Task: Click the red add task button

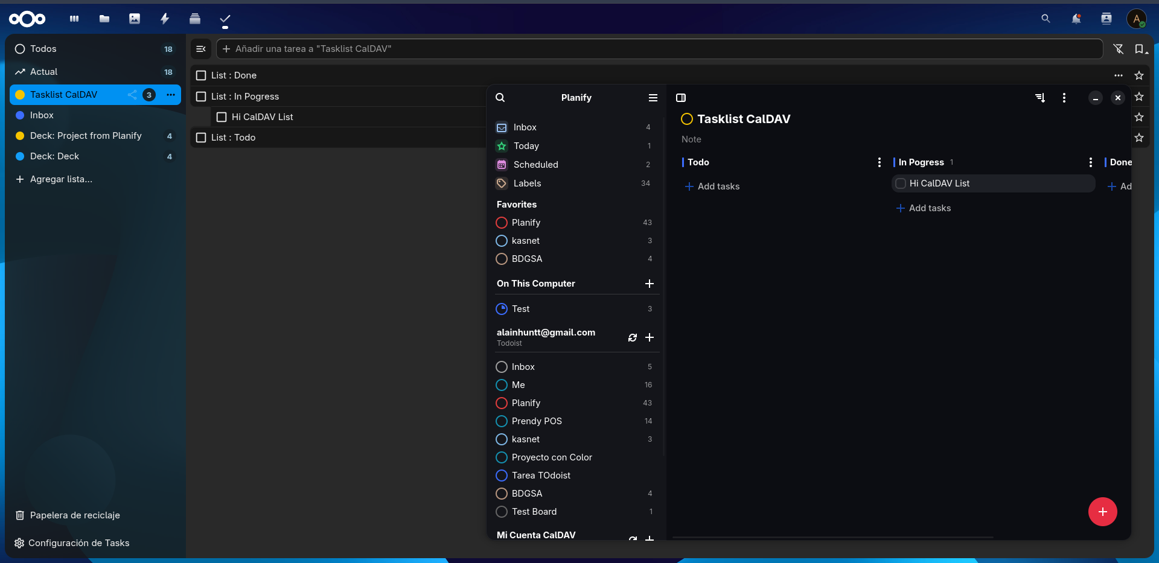Action: (1103, 512)
